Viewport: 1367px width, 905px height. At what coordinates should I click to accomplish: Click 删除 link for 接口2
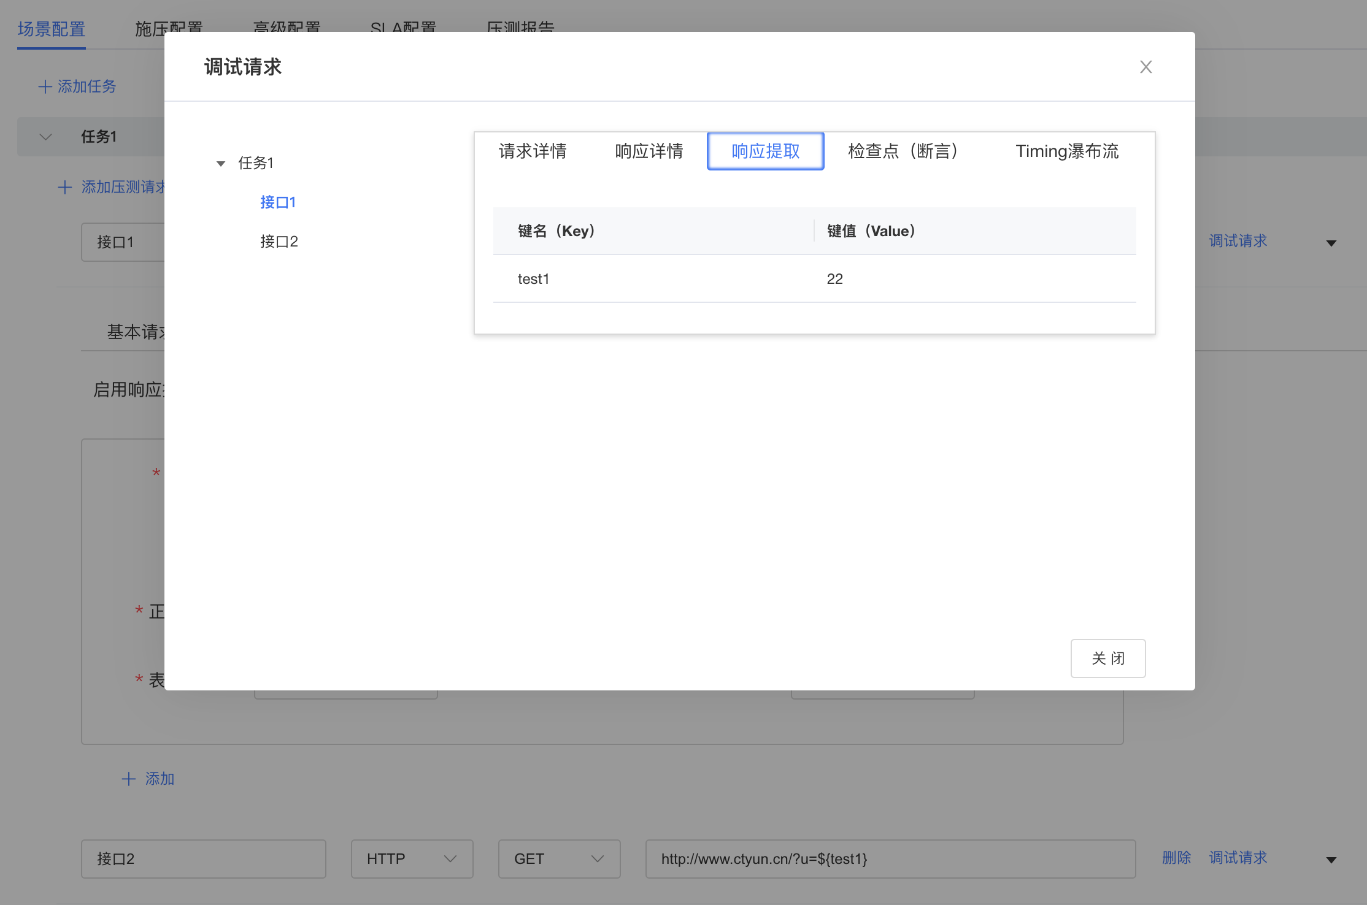click(x=1176, y=858)
